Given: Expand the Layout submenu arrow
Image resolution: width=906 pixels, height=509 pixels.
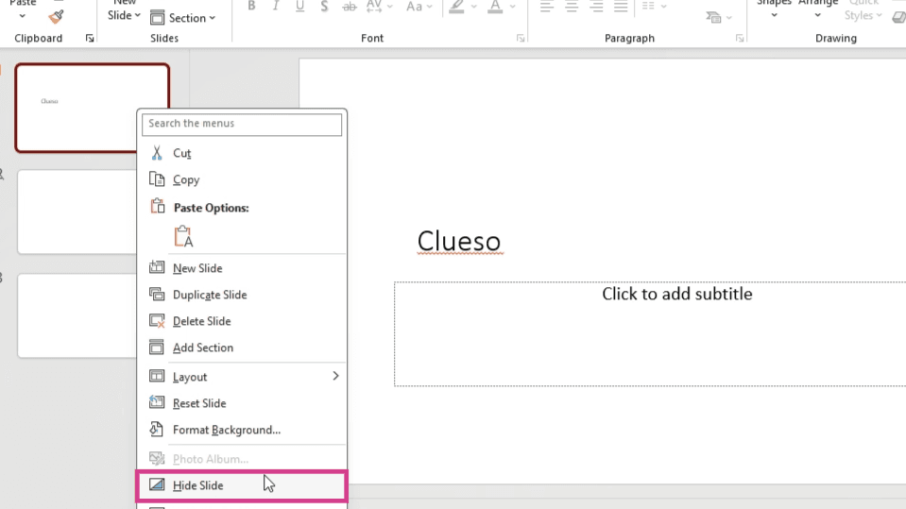Looking at the screenshot, I should 335,376.
